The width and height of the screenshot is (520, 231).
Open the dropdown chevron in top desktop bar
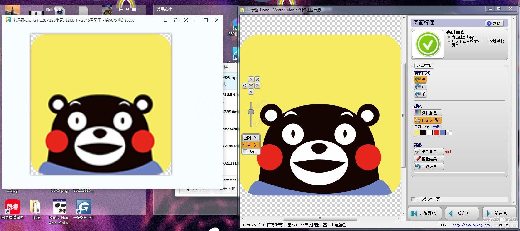141,10
